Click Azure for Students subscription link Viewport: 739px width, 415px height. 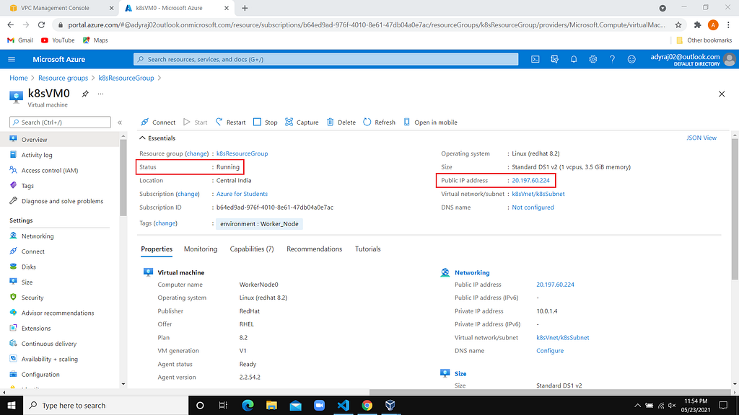click(x=242, y=194)
